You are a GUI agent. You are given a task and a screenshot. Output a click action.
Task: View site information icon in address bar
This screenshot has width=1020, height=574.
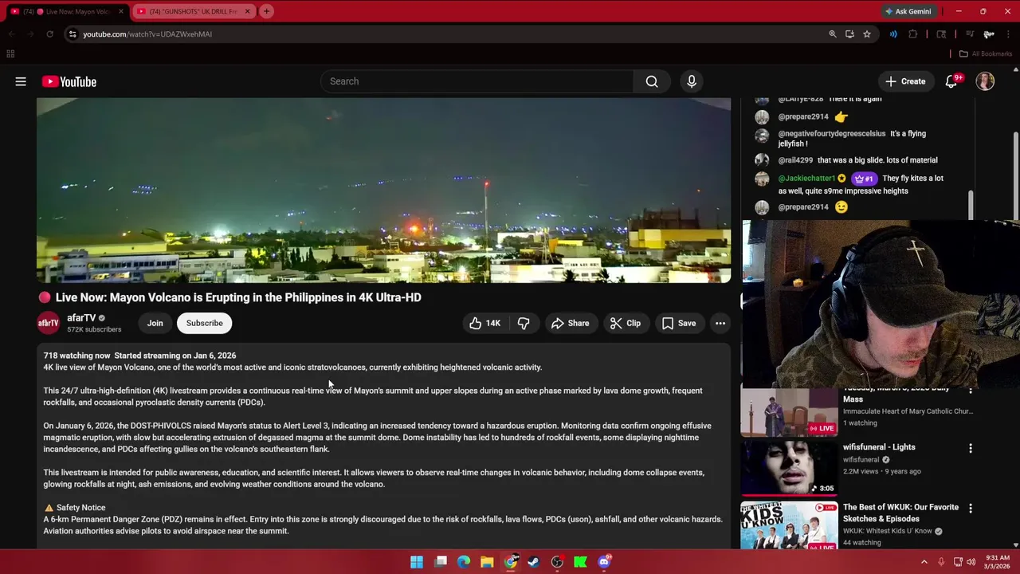(73, 34)
